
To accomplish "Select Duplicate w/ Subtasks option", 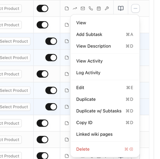I will 105,111.
